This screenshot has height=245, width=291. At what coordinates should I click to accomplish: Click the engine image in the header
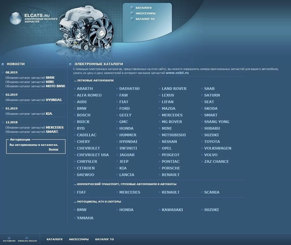[x=84, y=29]
